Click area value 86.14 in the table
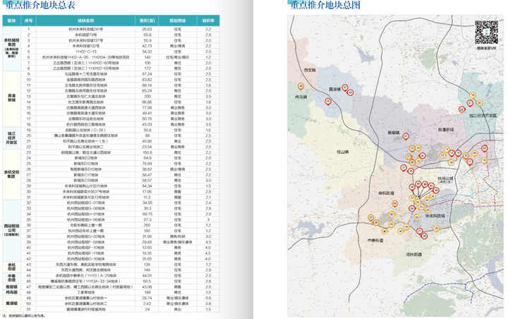Image resolution: width=508 pixels, height=319 pixels. click(147, 85)
